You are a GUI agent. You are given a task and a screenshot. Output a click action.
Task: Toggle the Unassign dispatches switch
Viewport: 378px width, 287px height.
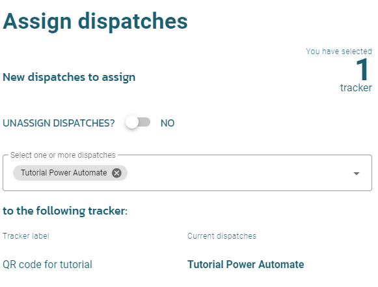tap(138, 123)
